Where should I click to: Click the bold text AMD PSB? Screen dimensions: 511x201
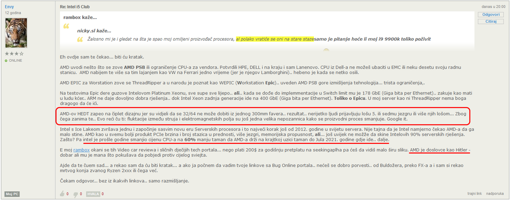coord(135,67)
